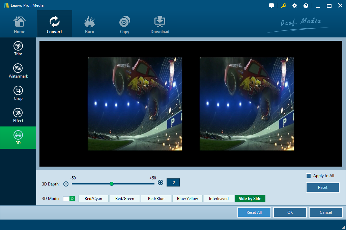This screenshot has width=346, height=230.
Task: Select the Crop editing tool
Action: point(18,93)
